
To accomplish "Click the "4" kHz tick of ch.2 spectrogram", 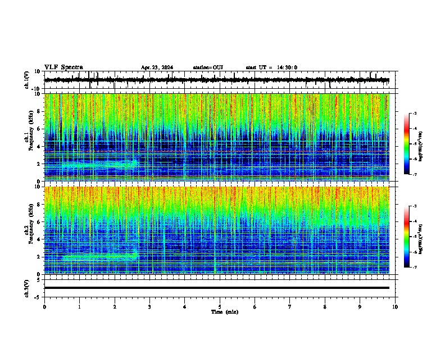I will click(x=39, y=239).
